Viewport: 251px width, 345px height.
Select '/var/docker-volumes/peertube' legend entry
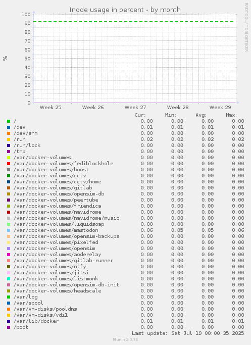click(56, 200)
